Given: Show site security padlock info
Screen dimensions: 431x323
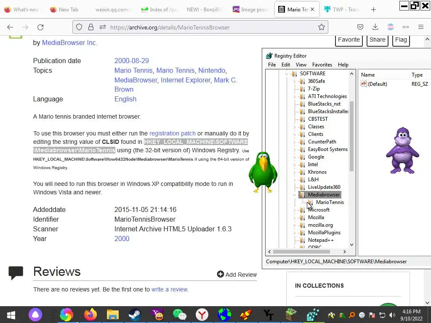Looking at the screenshot, I should (x=91, y=27).
